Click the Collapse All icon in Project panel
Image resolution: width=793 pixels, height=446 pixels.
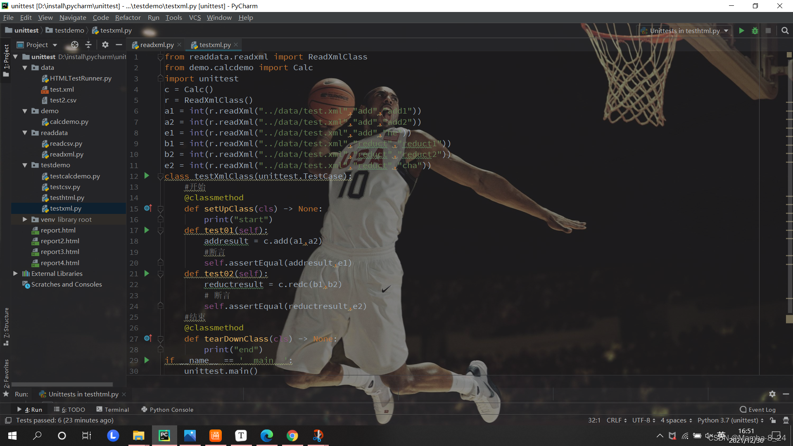[x=88, y=45]
